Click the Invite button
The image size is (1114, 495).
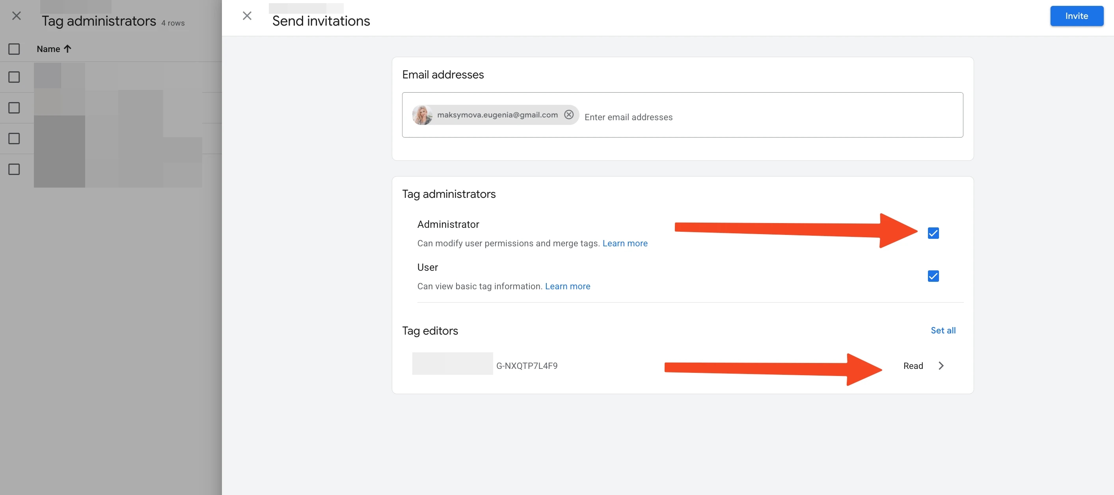coord(1077,16)
